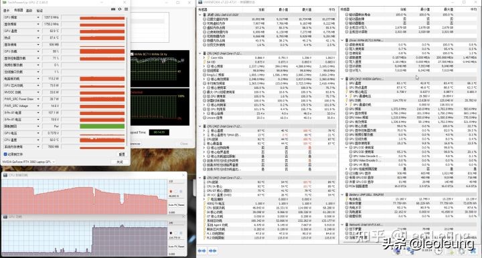Click the HWiNFO right double-arrow button
The image size is (482, 258).
pyautogui.click(x=212, y=251)
